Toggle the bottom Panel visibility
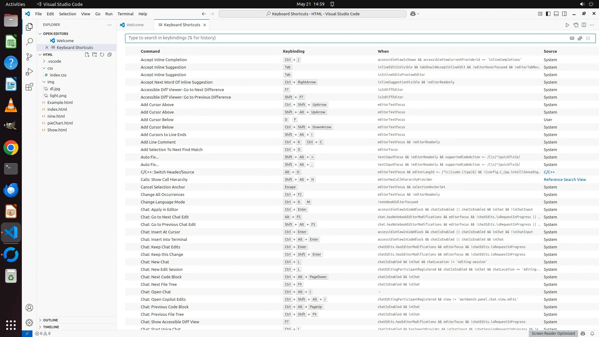 (x=556, y=14)
